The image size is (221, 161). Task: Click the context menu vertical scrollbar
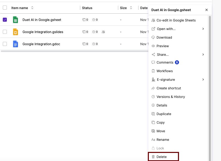pos(210,89)
